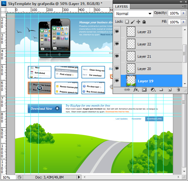
Task: Toggle lock all padlock
Action: coord(144,22)
